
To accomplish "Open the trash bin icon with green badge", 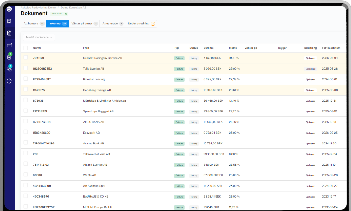I will 9,57.
